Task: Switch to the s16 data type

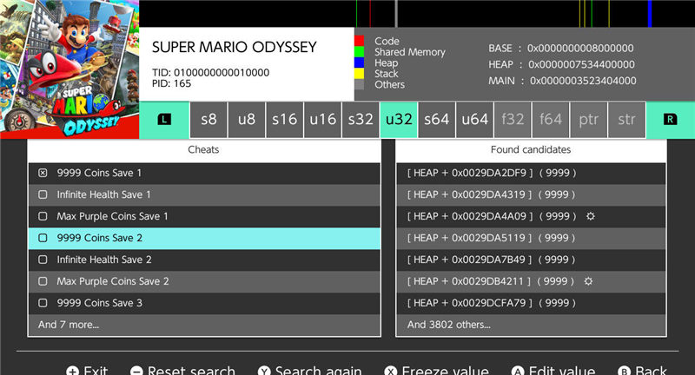Action: [x=285, y=120]
